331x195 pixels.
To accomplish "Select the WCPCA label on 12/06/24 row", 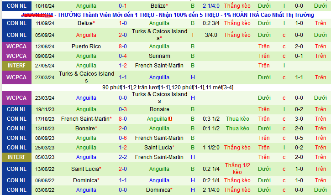I will pyautogui.click(x=16, y=46).
